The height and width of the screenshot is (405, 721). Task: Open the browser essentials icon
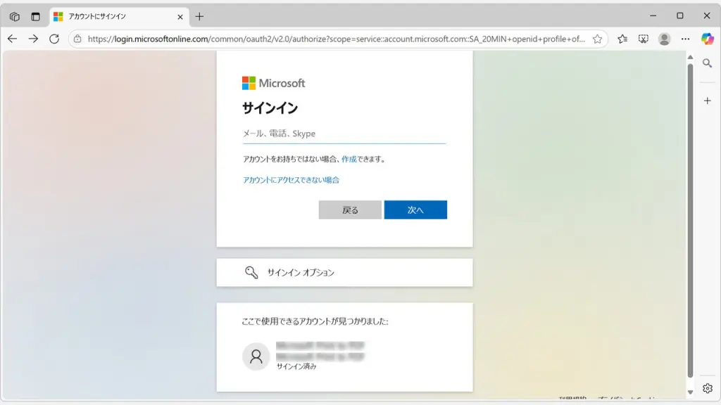coord(644,39)
